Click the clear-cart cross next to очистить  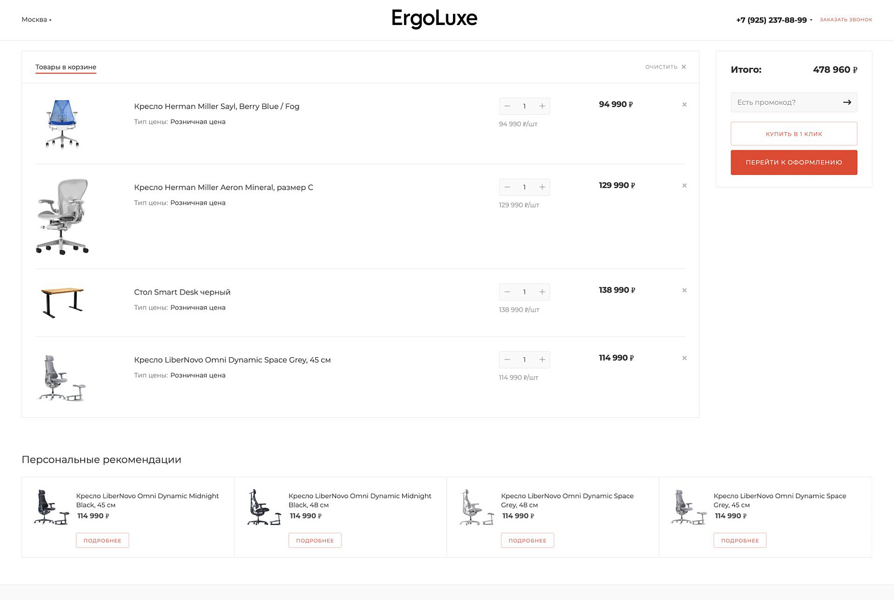(x=684, y=66)
